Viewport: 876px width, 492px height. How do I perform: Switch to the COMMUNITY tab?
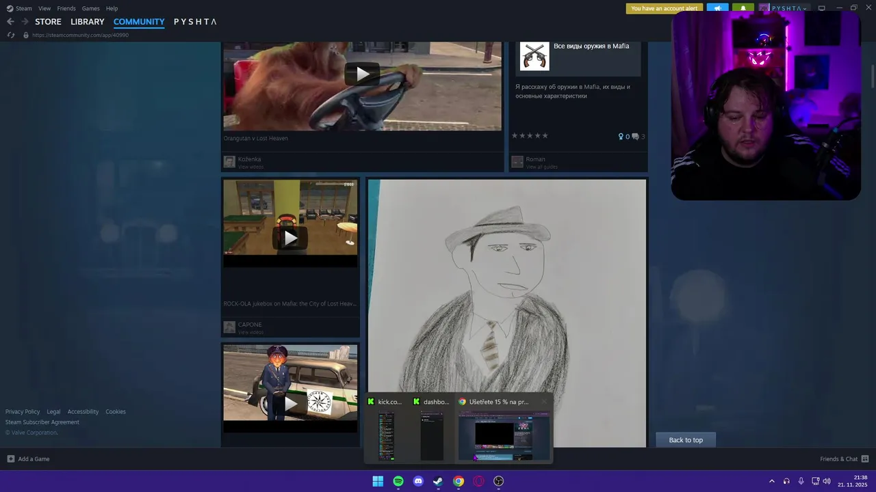pyautogui.click(x=139, y=22)
